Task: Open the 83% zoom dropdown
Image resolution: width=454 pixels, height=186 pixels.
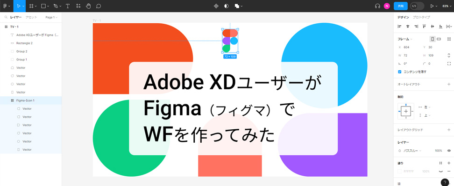Action: tap(447, 6)
